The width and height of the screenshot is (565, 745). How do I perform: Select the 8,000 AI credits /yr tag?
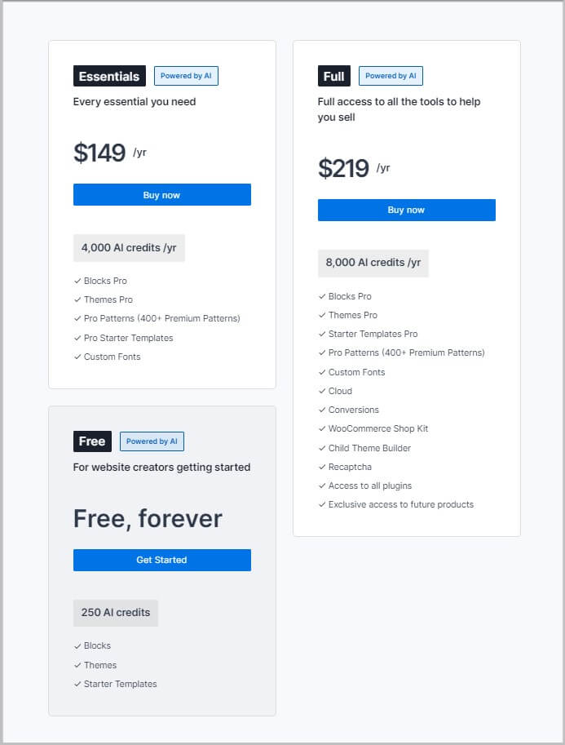373,263
